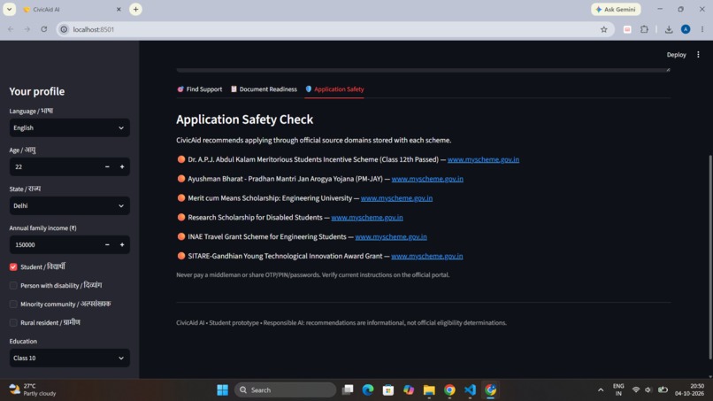Click the Deploy button
The height and width of the screenshot is (401, 713).
(x=676, y=55)
